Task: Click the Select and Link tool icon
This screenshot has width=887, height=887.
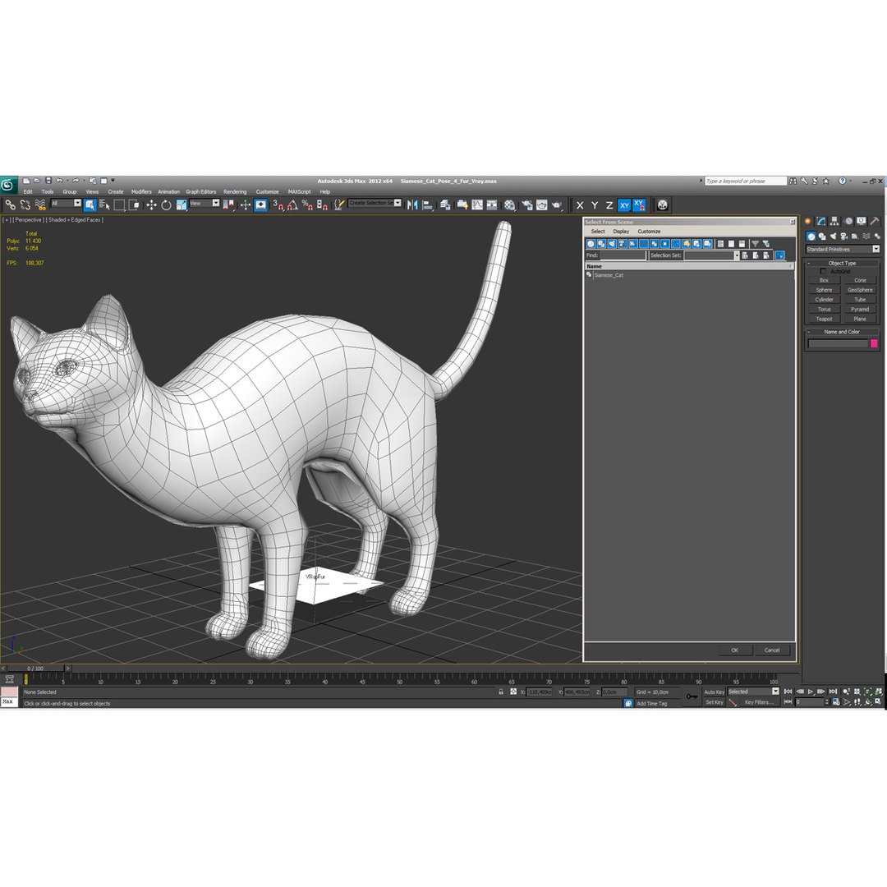Action: click(x=10, y=205)
